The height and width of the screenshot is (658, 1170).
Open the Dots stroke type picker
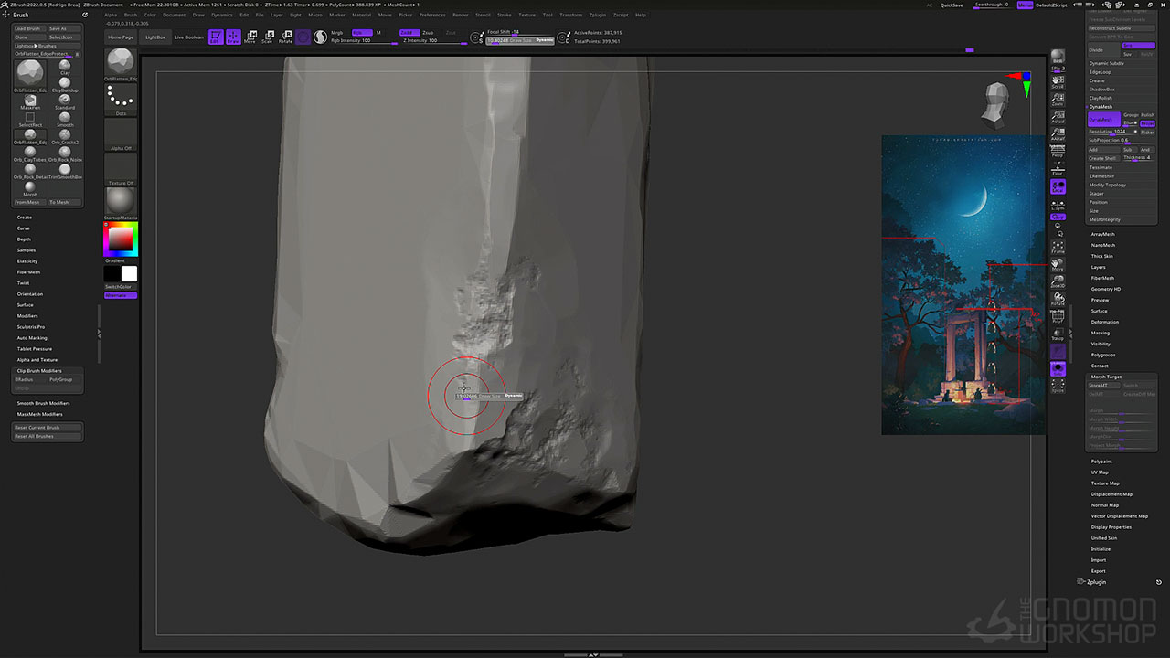click(x=121, y=100)
